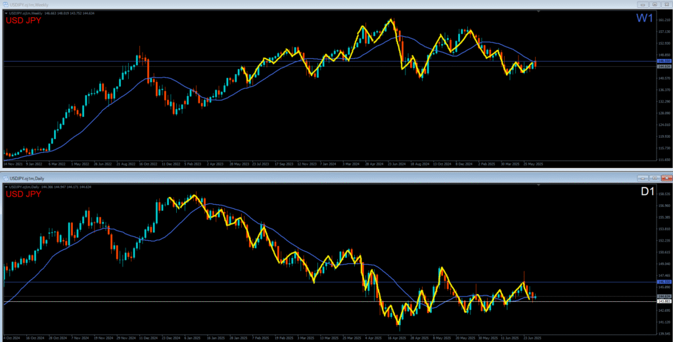Close the Daily chart window
Image resolution: width=673 pixels, height=342 pixels.
pos(667,178)
